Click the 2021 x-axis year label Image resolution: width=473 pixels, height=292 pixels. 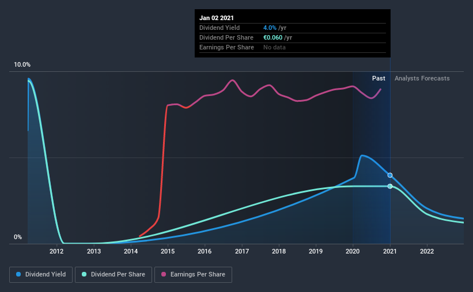389,251
